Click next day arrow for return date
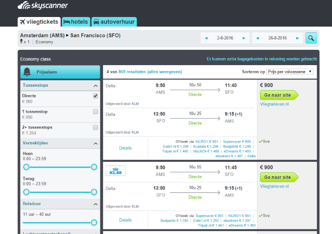Viewport: 332px width, 234px height. 297,38
